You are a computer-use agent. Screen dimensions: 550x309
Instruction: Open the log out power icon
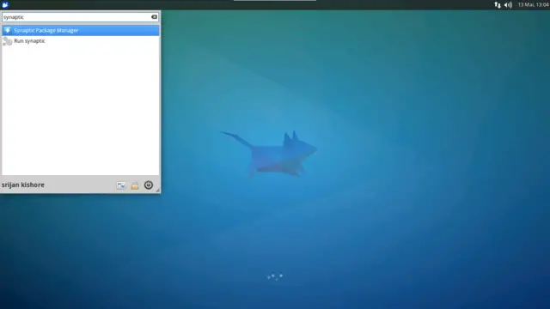tap(149, 185)
